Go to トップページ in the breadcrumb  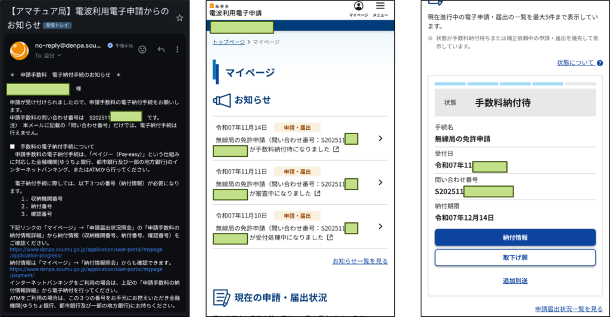pyautogui.click(x=229, y=42)
